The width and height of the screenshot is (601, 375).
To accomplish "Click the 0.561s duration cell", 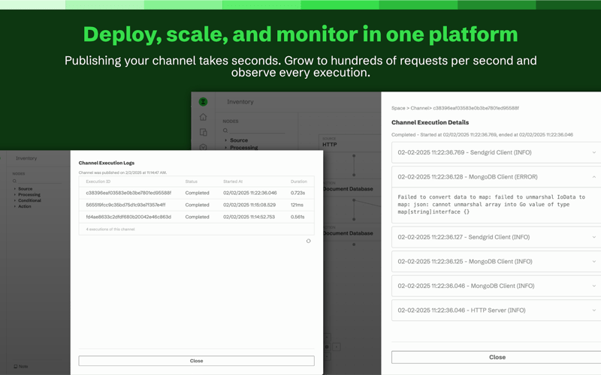I will (297, 217).
